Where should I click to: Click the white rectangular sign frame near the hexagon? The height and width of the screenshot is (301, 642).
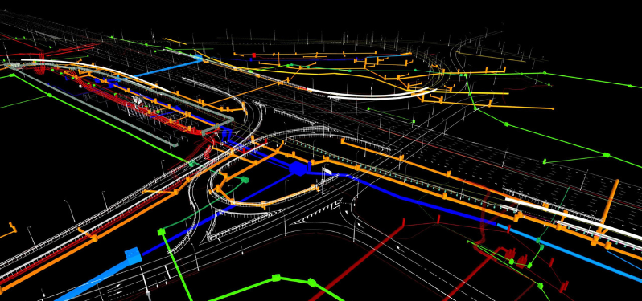(x=327, y=172)
